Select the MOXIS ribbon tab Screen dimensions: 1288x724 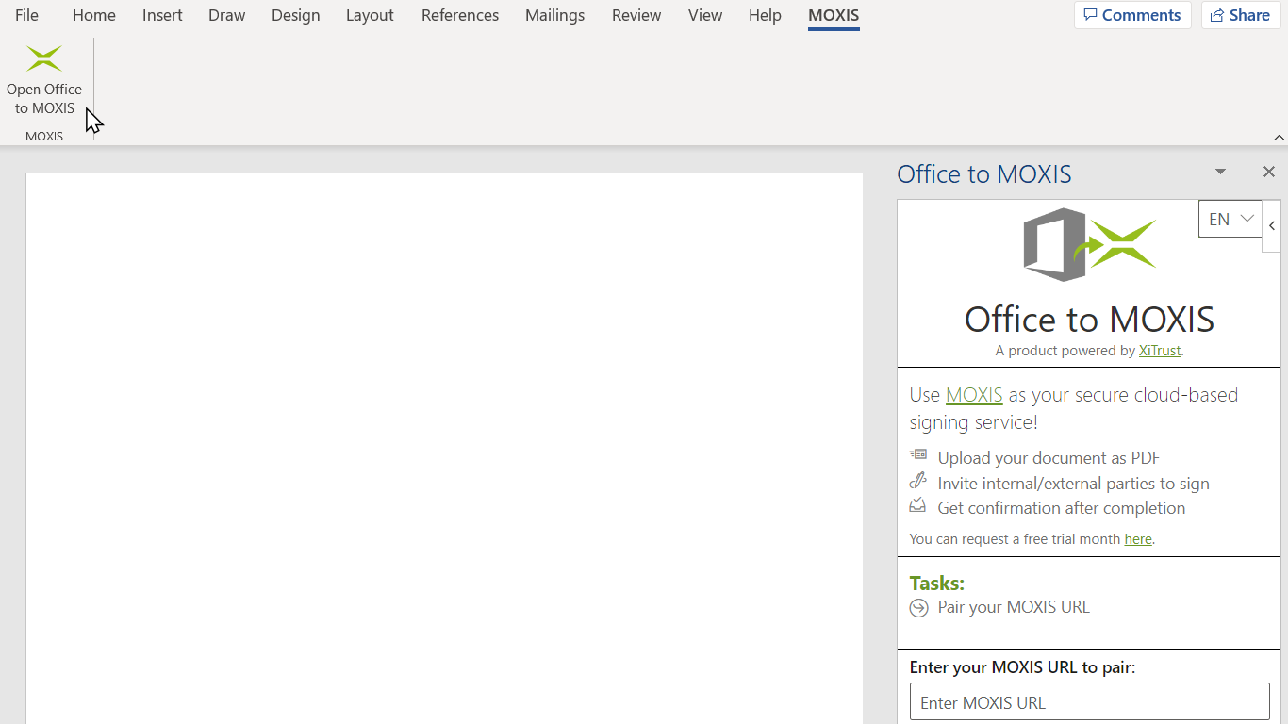pyautogui.click(x=834, y=15)
